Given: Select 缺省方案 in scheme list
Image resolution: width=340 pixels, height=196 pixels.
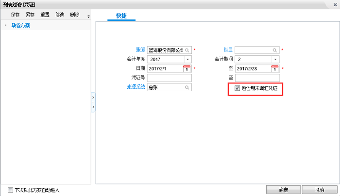Looking at the screenshot, I should [x=21, y=25].
